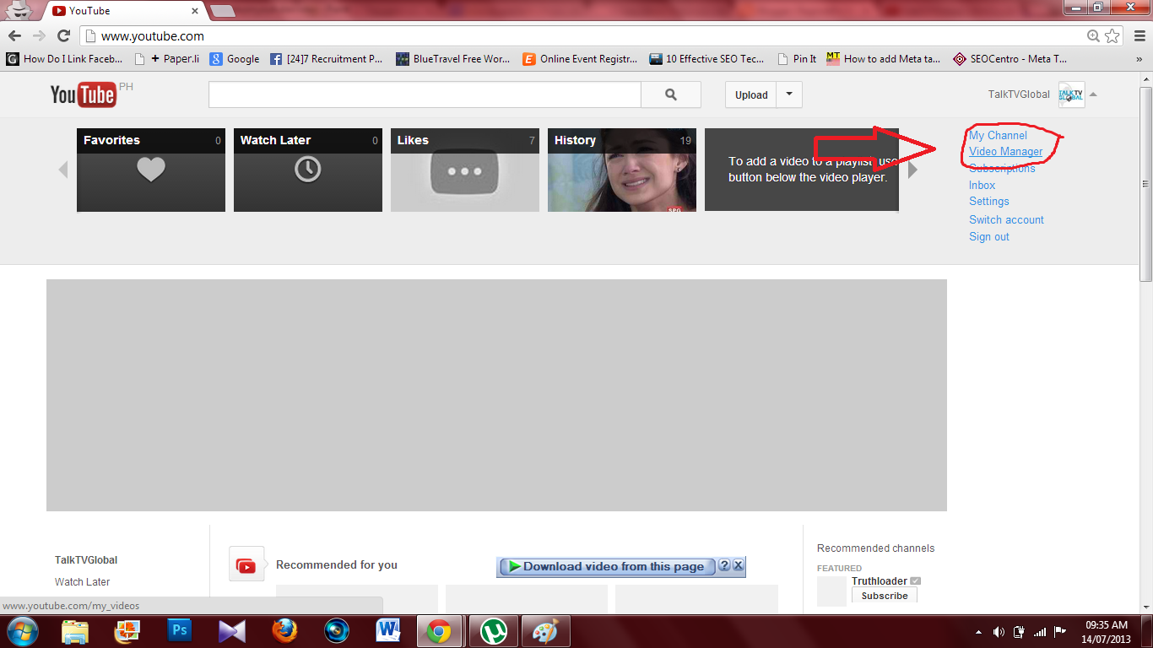
Task: Click Download video from this page button
Action: pyautogui.click(x=607, y=567)
